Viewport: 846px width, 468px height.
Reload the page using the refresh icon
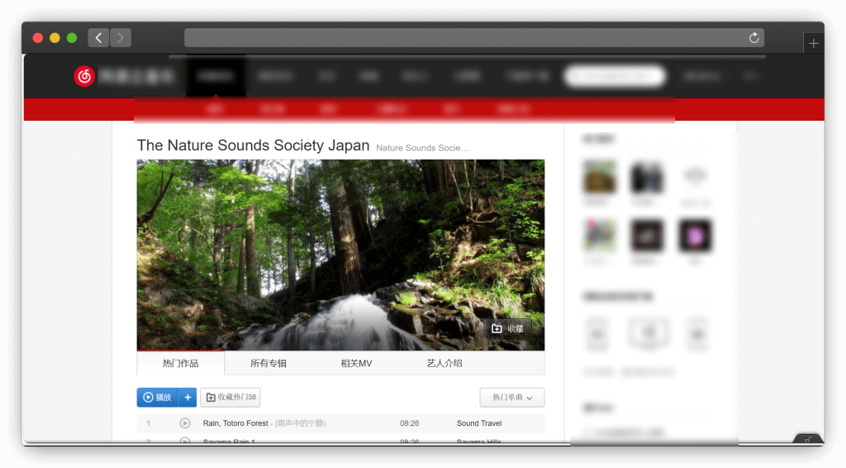tap(753, 38)
